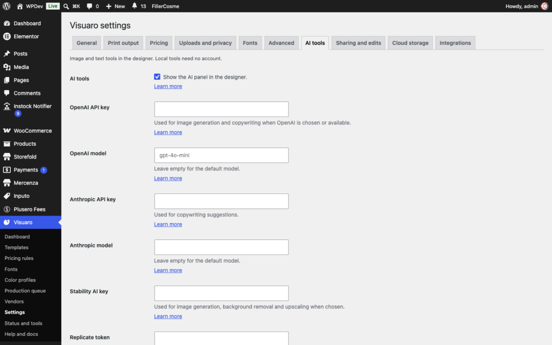Switch to the Fonts tab
The width and height of the screenshot is (552, 345).
pyautogui.click(x=250, y=43)
